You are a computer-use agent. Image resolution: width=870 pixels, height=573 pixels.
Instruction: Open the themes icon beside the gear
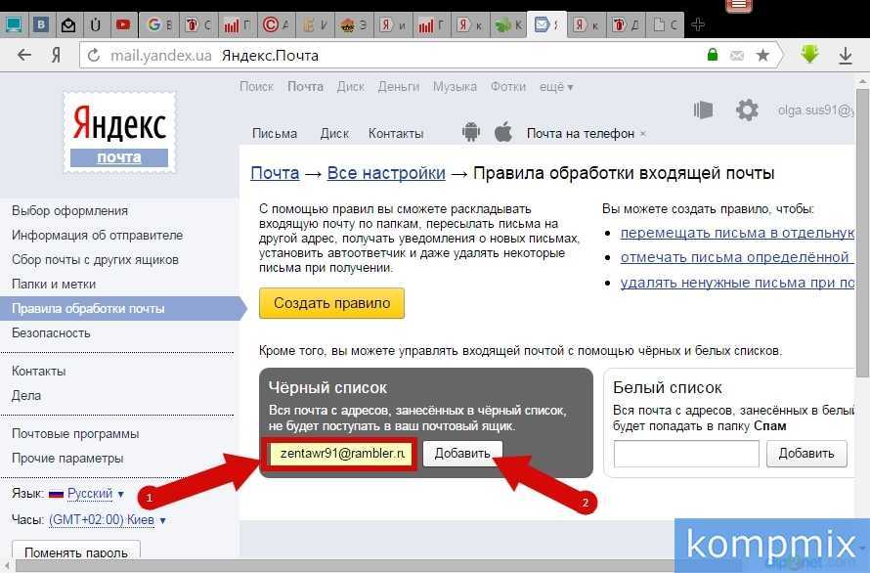(x=703, y=110)
